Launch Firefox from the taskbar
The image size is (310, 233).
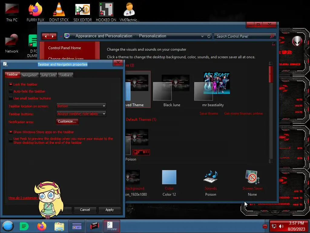point(41,226)
